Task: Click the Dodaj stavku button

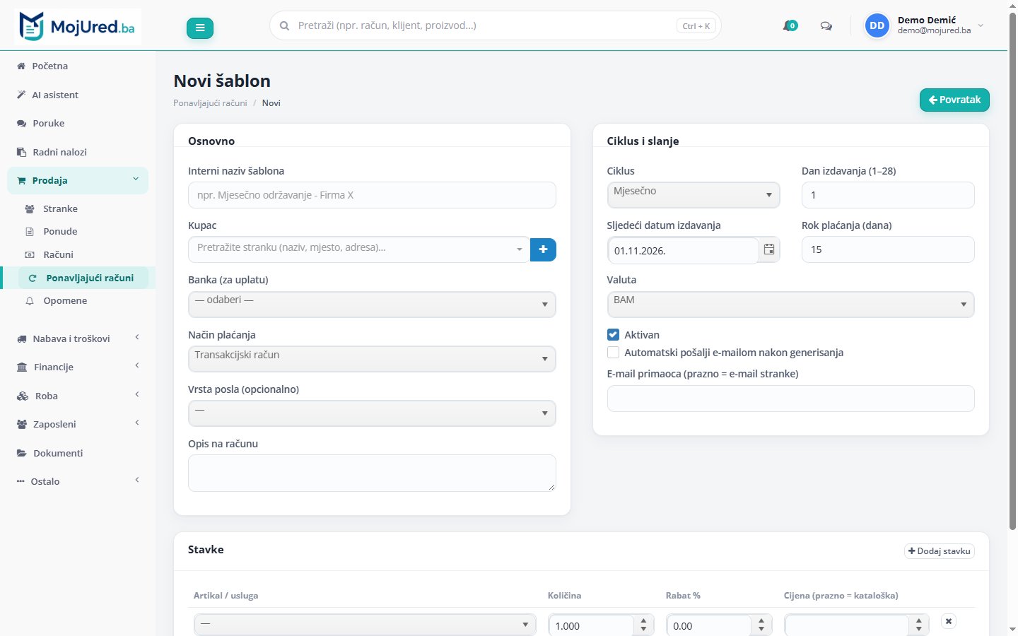Action: click(x=940, y=551)
